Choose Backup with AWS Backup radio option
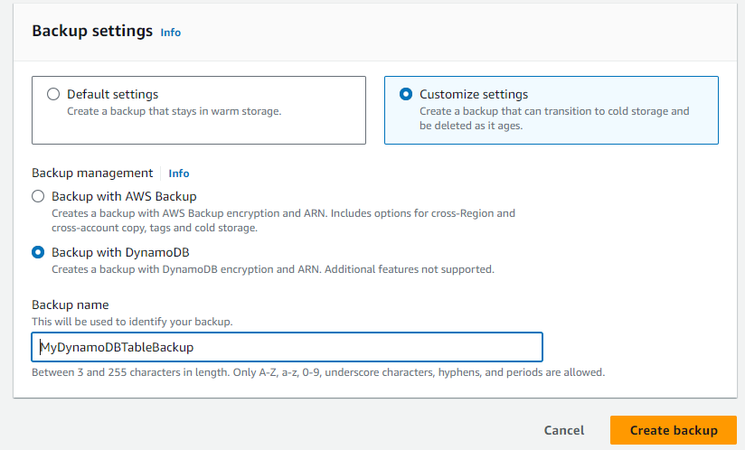Viewport: 745px width, 450px height. tap(38, 196)
